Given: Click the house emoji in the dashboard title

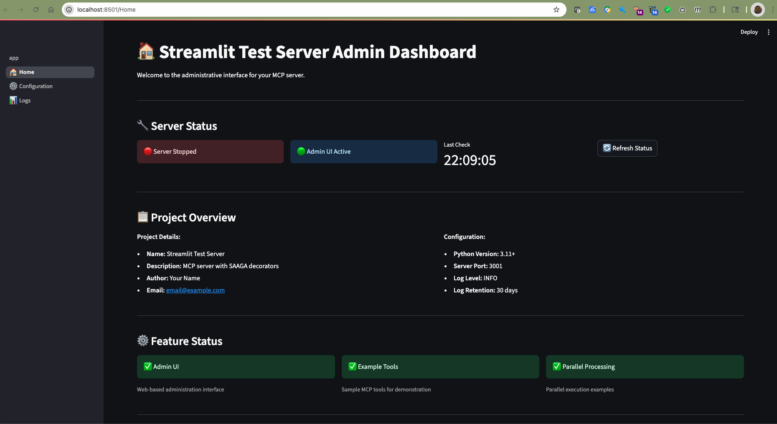Looking at the screenshot, I should pyautogui.click(x=146, y=51).
